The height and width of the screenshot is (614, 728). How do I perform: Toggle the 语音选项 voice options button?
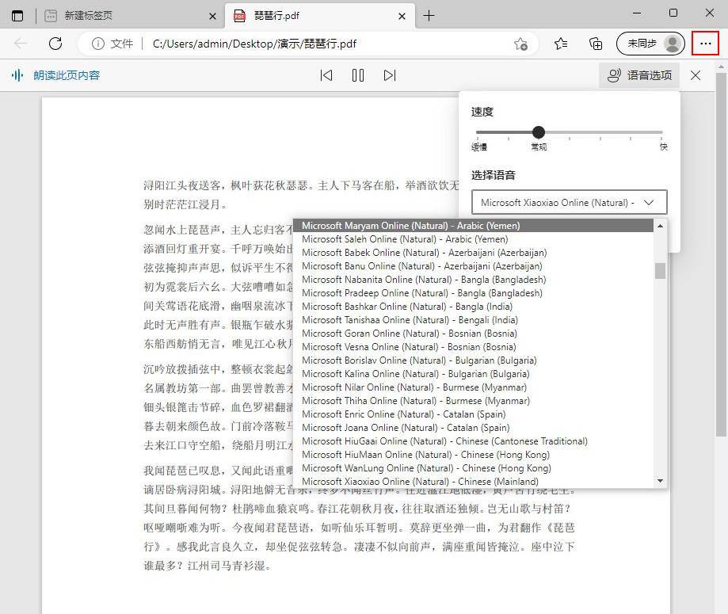(639, 75)
